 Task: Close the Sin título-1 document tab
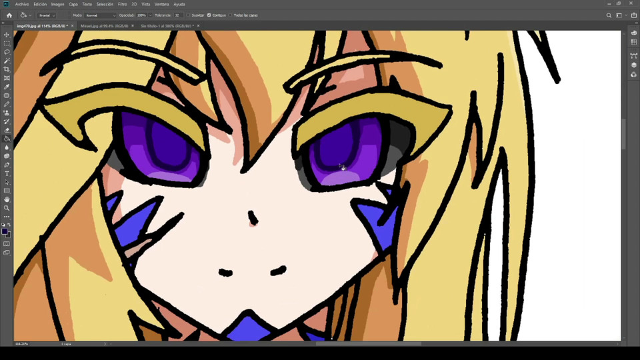199,26
